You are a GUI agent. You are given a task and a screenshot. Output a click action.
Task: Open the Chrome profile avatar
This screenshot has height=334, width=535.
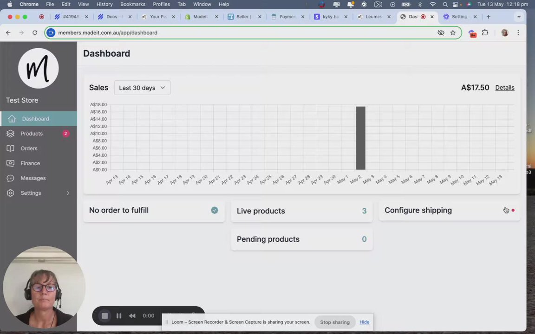point(505,33)
